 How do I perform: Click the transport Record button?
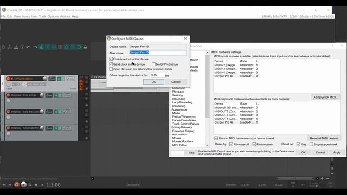pos(16,185)
